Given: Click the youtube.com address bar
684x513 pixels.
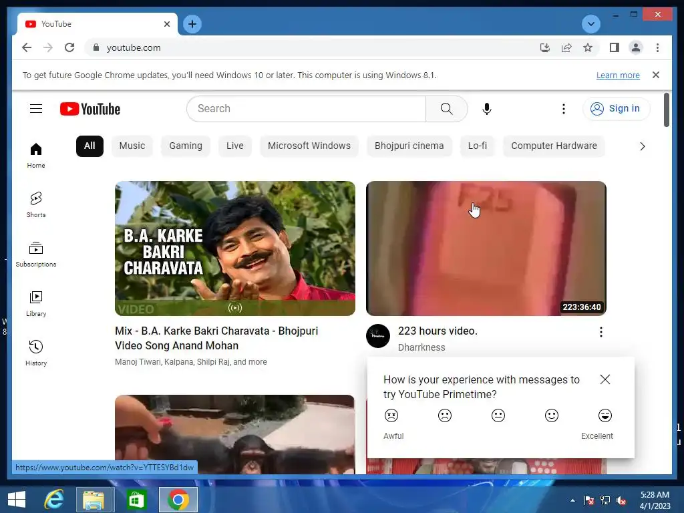Looking at the screenshot, I should coord(311,47).
